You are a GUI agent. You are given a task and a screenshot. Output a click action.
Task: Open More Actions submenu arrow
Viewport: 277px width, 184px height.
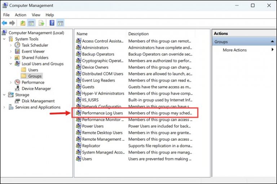(273, 50)
